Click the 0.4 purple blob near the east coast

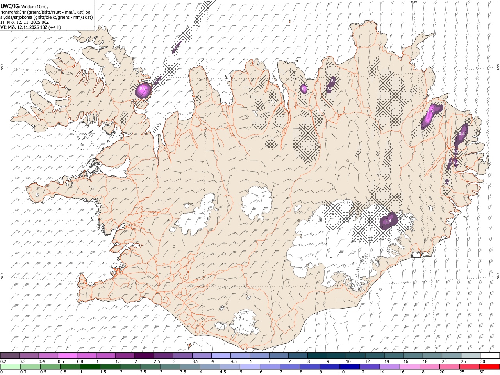461,134
